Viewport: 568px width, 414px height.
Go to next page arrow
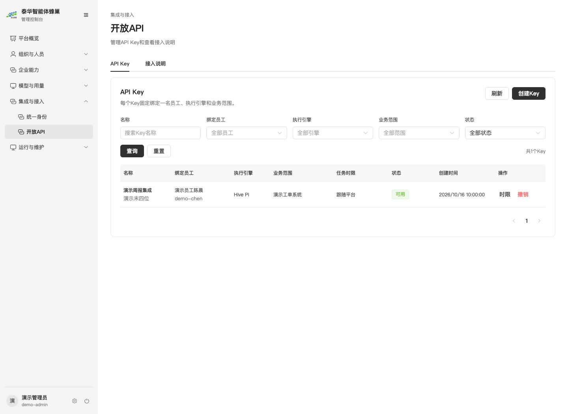(539, 221)
